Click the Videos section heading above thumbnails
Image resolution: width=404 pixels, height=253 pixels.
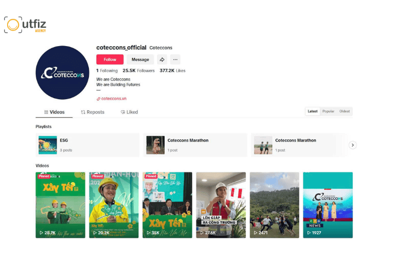click(x=42, y=166)
